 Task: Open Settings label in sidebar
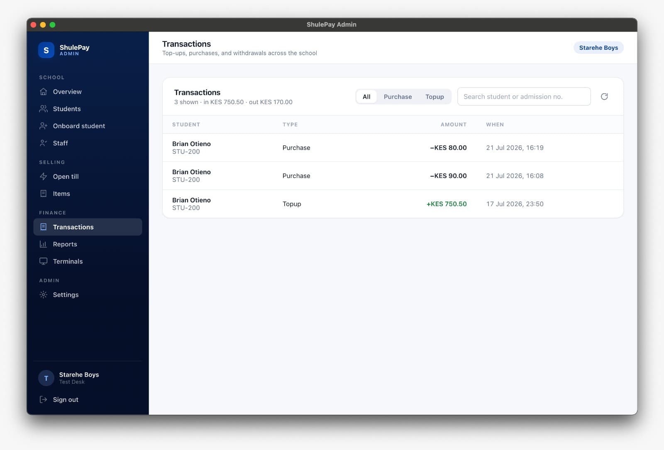point(66,294)
